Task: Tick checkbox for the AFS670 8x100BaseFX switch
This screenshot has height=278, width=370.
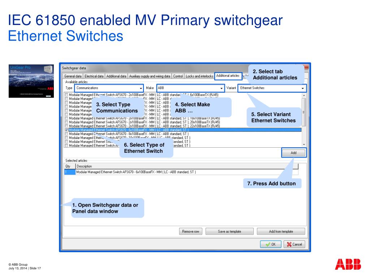Action: (x=66, y=134)
